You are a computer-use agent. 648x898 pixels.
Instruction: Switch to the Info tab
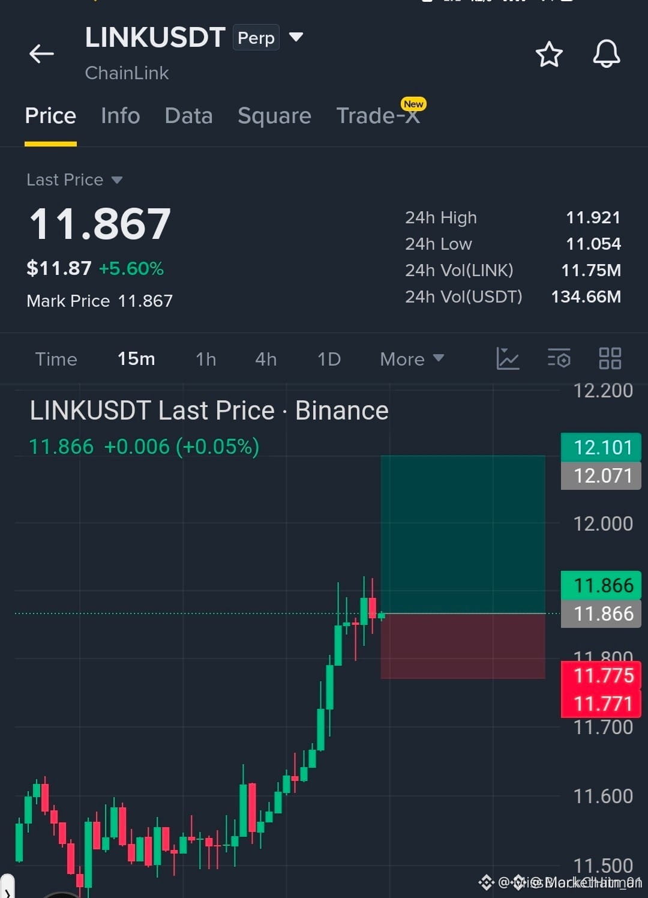click(121, 115)
